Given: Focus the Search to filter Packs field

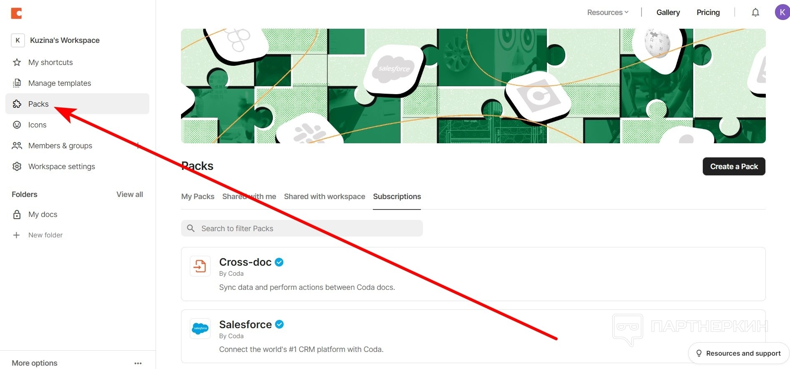Looking at the screenshot, I should tap(302, 228).
